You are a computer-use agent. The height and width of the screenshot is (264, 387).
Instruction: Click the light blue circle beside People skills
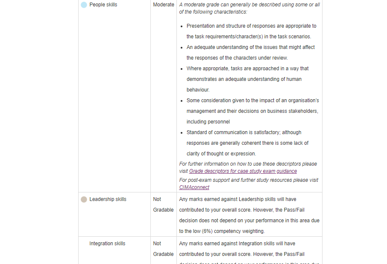(x=84, y=5)
